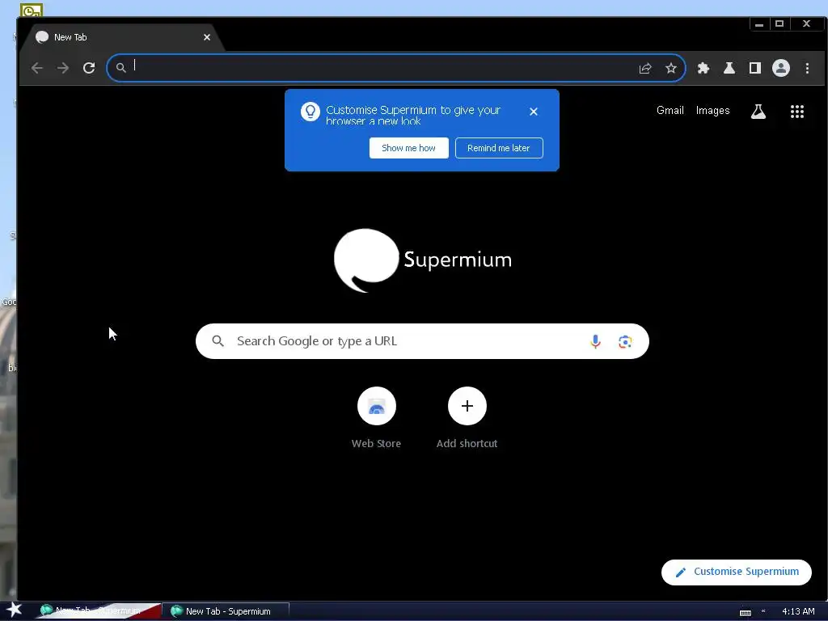Click the Supermium logo
The width and height of the screenshot is (828, 621).
point(422,260)
